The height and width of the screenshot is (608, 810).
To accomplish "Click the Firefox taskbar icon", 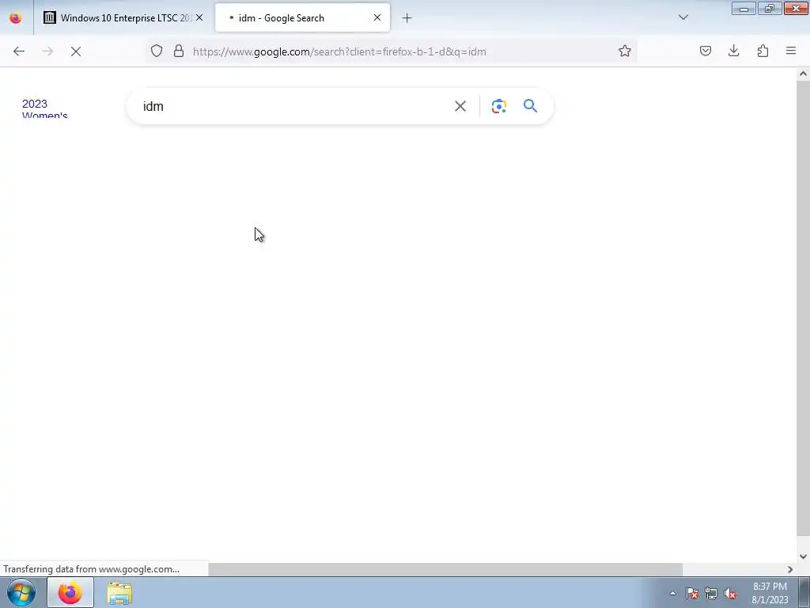I will (x=70, y=592).
